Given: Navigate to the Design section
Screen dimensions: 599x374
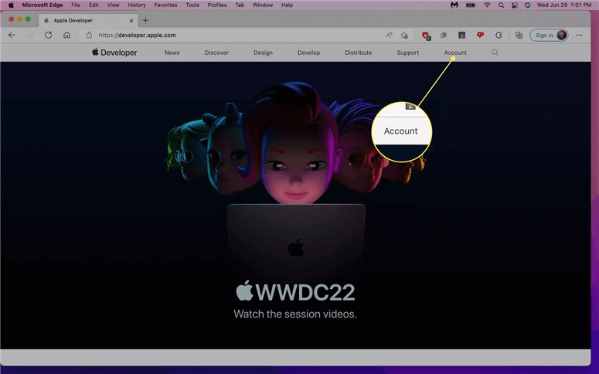Looking at the screenshot, I should pos(264,53).
